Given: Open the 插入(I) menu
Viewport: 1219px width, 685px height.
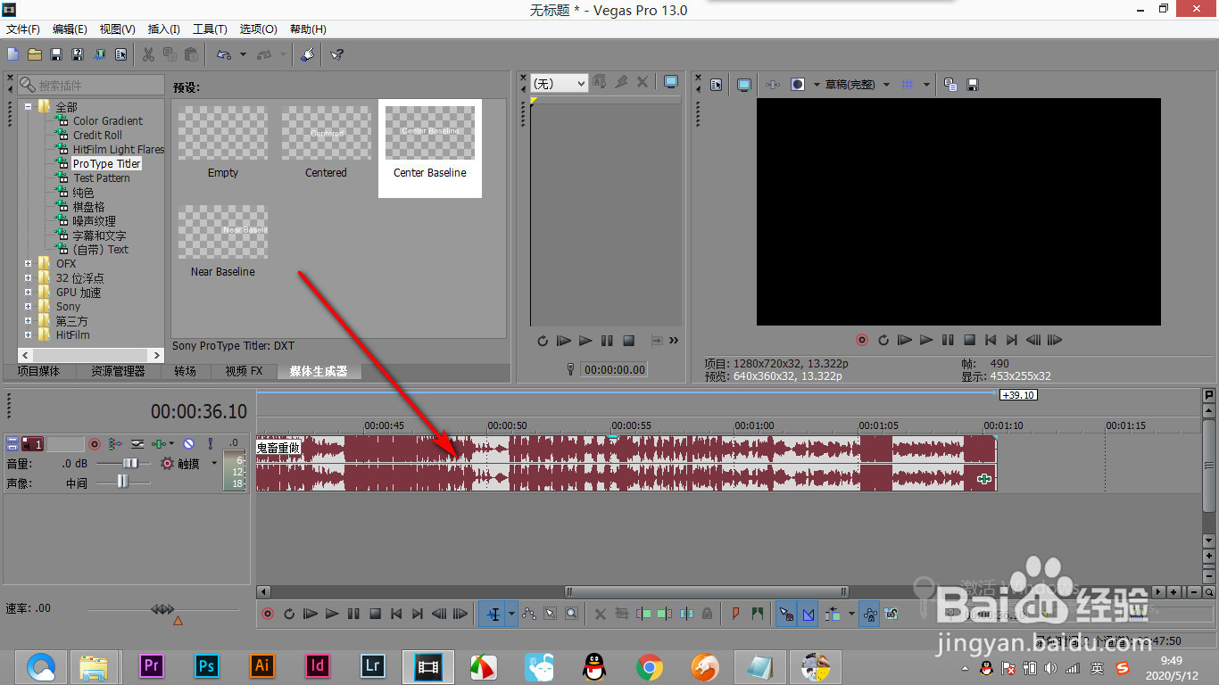Looking at the screenshot, I should (164, 29).
